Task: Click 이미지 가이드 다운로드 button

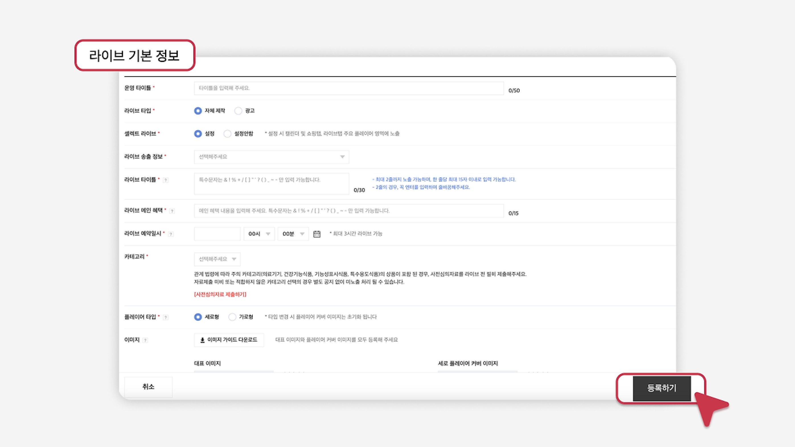Action: (x=229, y=340)
